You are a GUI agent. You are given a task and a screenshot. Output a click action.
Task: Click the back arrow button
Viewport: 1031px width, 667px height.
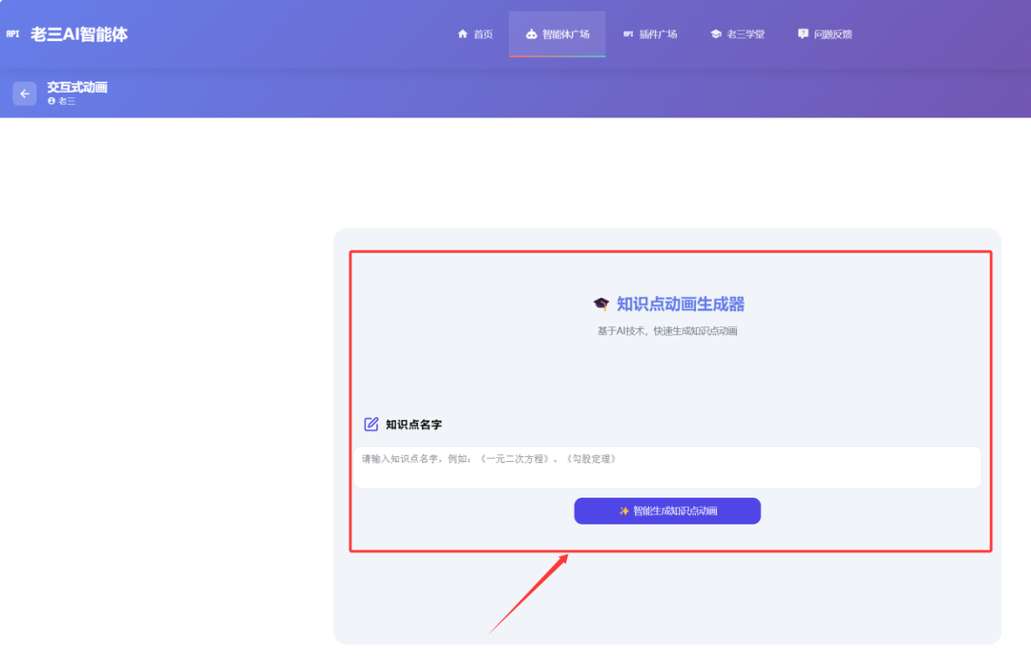pos(23,94)
